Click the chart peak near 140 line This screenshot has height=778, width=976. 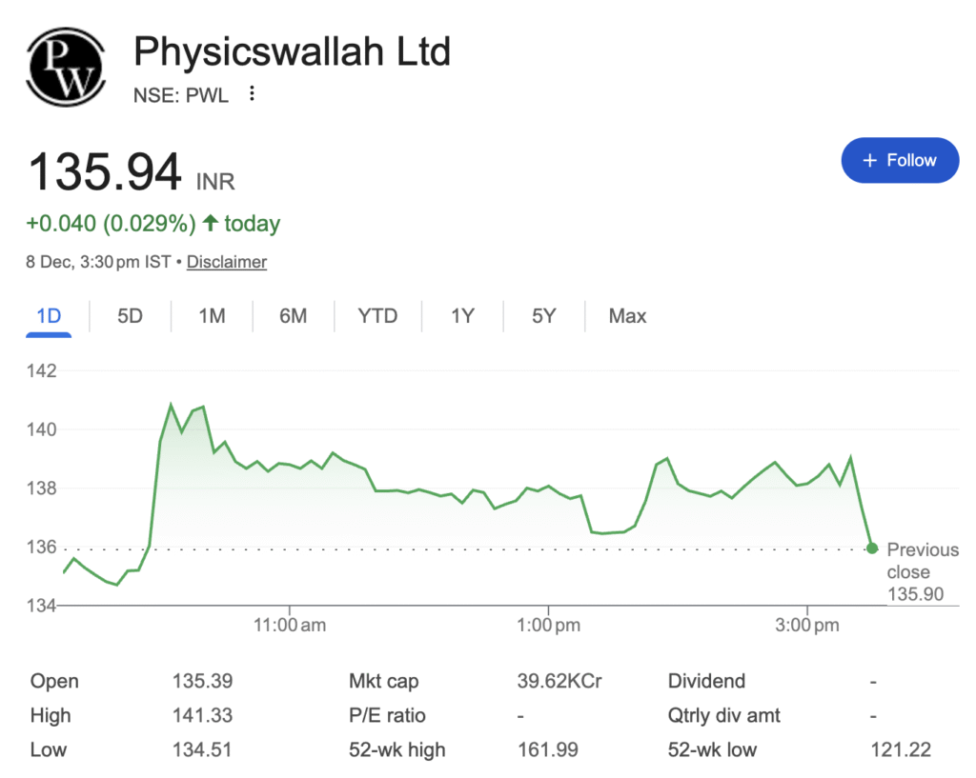(x=172, y=407)
